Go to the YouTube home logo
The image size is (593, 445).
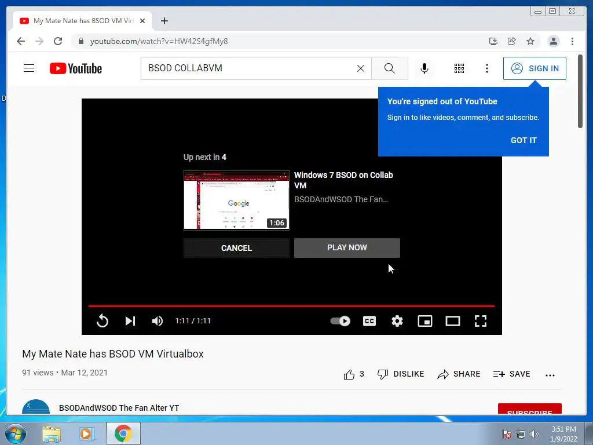click(76, 68)
